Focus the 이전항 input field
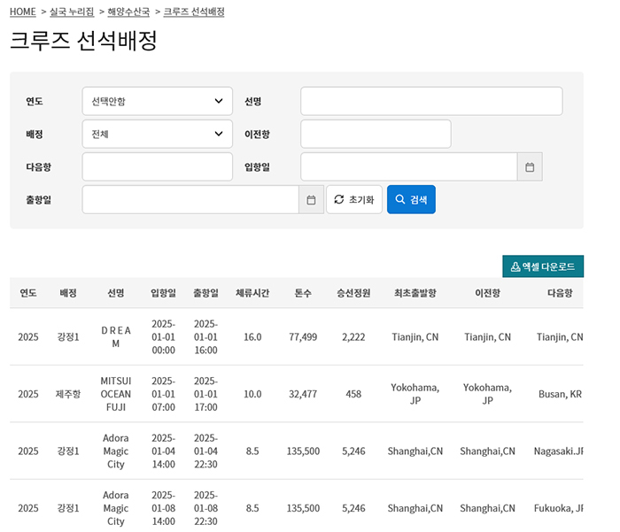Screen dimensions: 620x532 [x=376, y=134]
